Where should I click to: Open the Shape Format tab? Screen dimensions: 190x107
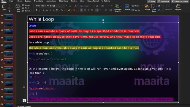pyautogui.click(x=93, y=1)
